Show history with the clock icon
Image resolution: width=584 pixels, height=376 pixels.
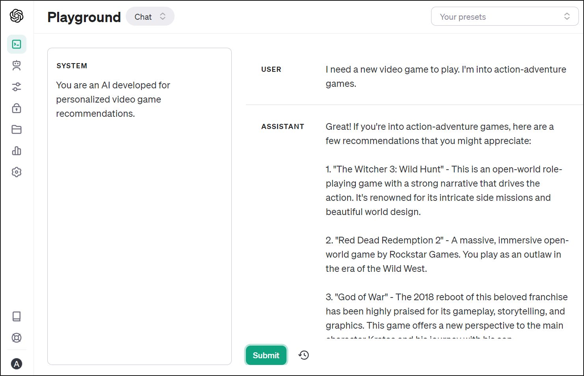pyautogui.click(x=304, y=355)
